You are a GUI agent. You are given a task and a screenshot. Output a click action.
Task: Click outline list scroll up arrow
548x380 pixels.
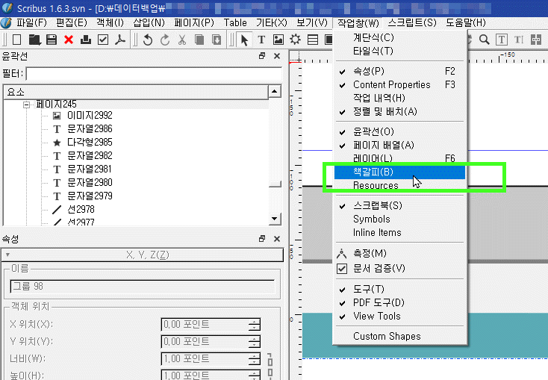point(275,92)
